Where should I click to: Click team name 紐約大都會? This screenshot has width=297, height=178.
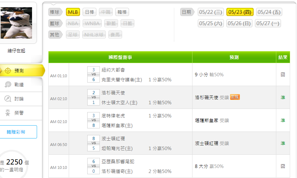tap(113, 70)
